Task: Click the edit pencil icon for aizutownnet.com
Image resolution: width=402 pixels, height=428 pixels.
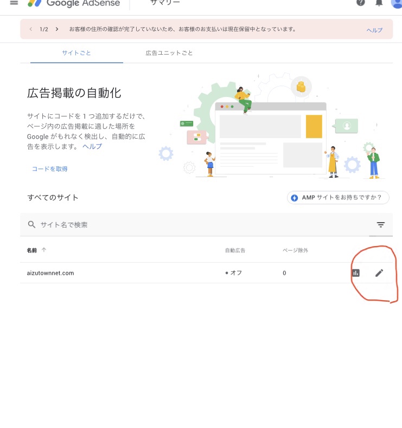Action: pyautogui.click(x=379, y=273)
